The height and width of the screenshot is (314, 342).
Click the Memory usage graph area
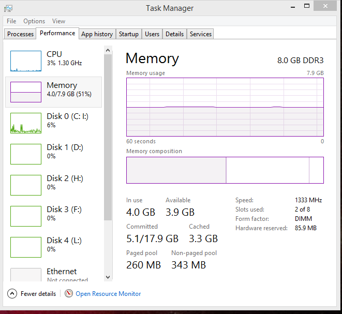click(x=225, y=107)
